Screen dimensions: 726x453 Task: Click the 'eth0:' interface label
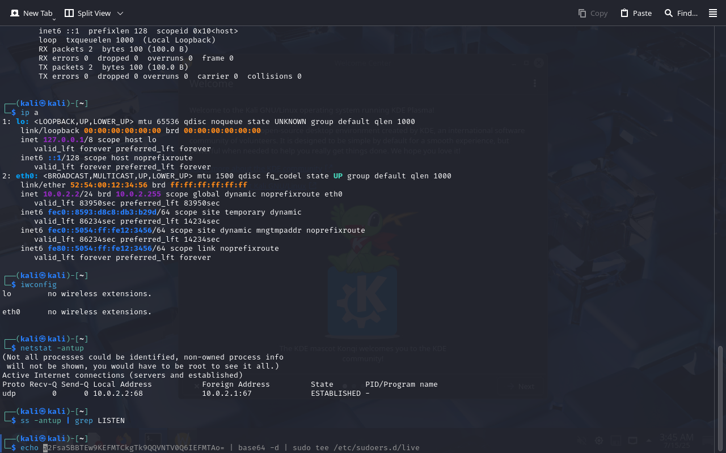pyautogui.click(x=27, y=176)
